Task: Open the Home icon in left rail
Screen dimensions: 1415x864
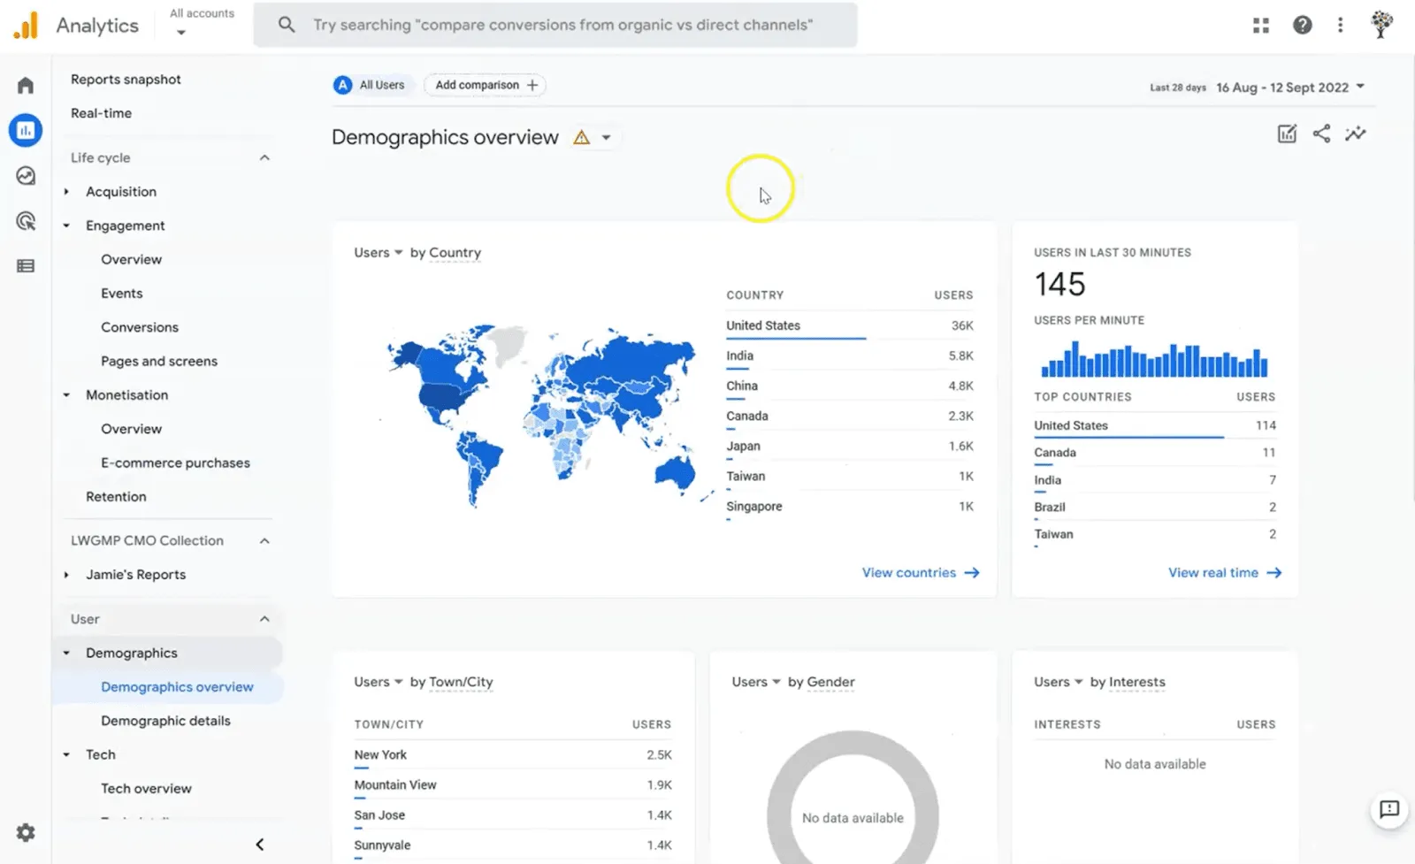Action: pos(26,85)
